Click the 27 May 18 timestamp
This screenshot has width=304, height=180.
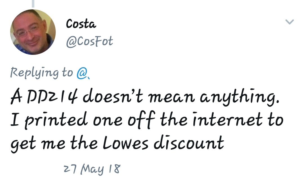click(x=92, y=170)
